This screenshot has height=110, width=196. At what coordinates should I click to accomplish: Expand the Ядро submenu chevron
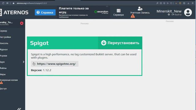[24, 62]
